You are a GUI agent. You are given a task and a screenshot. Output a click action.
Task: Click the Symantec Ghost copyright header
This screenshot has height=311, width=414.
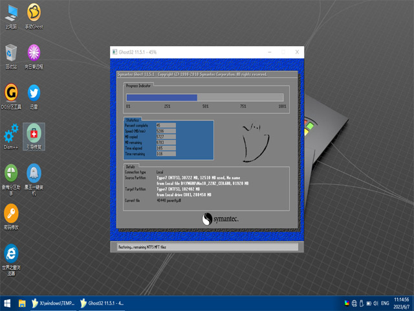[192, 75]
